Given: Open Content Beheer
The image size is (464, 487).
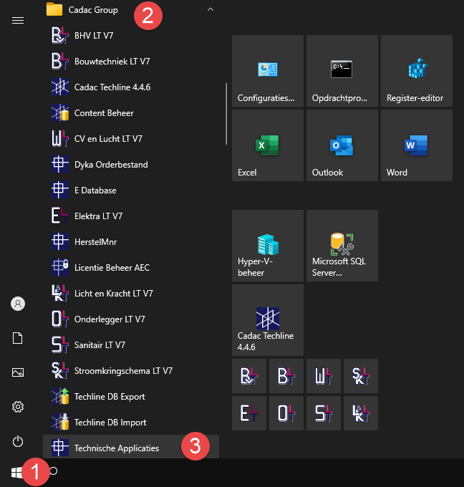Looking at the screenshot, I should click(131, 112).
